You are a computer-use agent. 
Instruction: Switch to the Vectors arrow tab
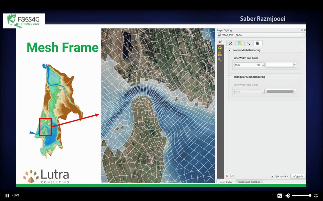point(249,43)
